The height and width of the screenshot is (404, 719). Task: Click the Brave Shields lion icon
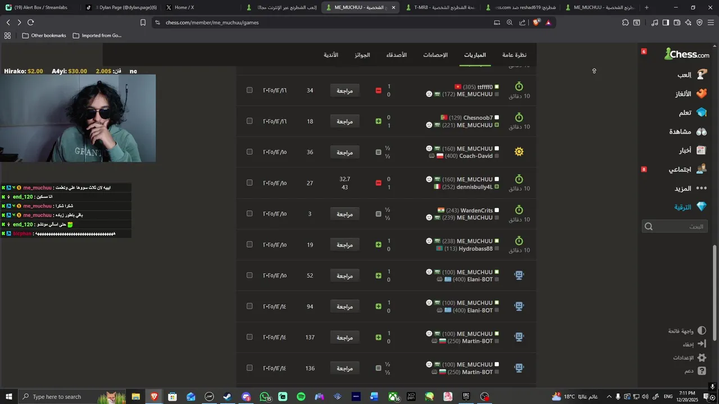coord(536,22)
